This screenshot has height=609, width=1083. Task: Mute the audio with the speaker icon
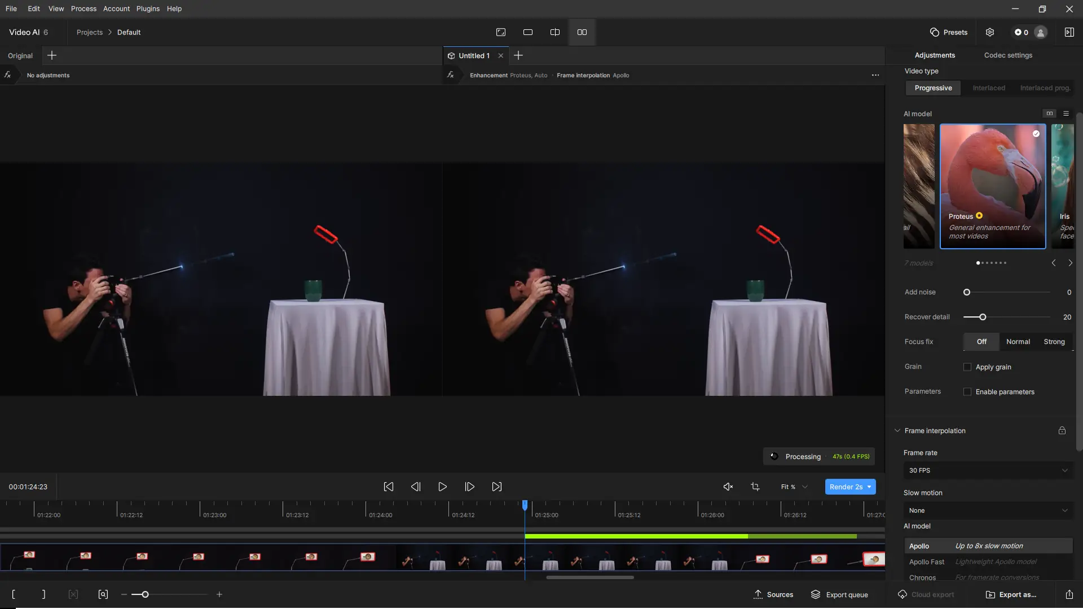pyautogui.click(x=728, y=487)
